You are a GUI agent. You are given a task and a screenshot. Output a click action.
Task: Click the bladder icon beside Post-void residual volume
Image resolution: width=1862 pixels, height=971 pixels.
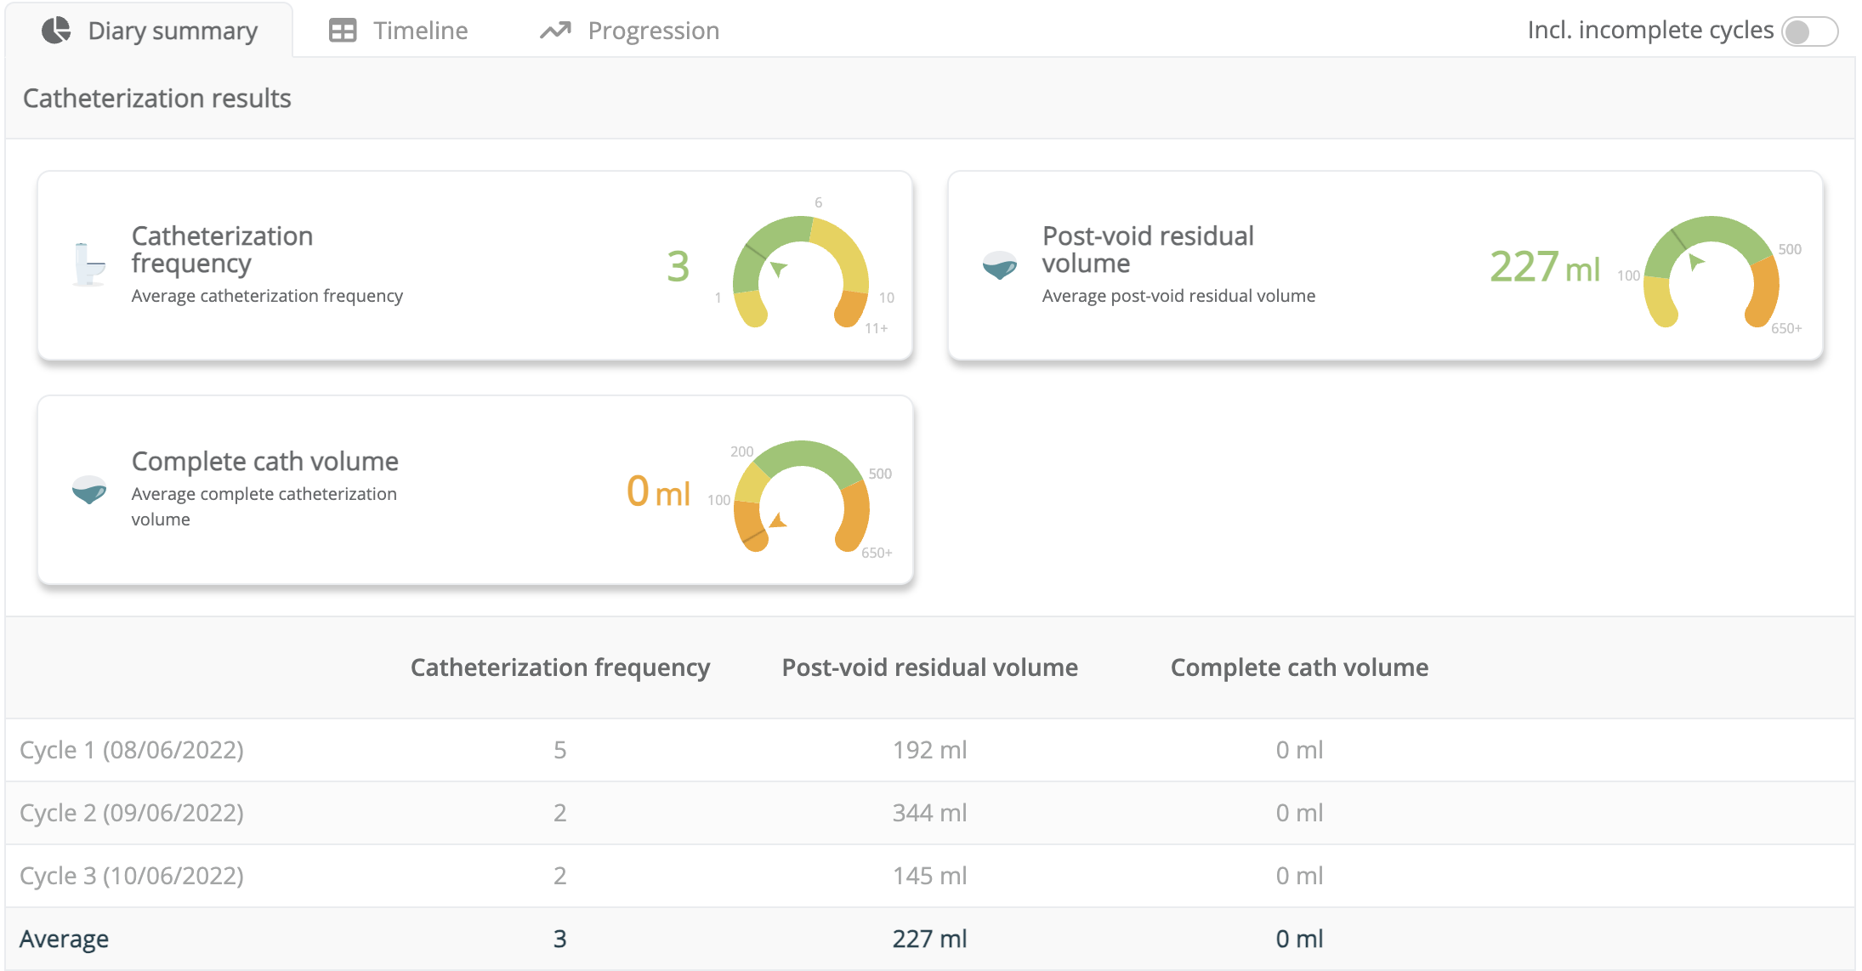tap(1000, 265)
